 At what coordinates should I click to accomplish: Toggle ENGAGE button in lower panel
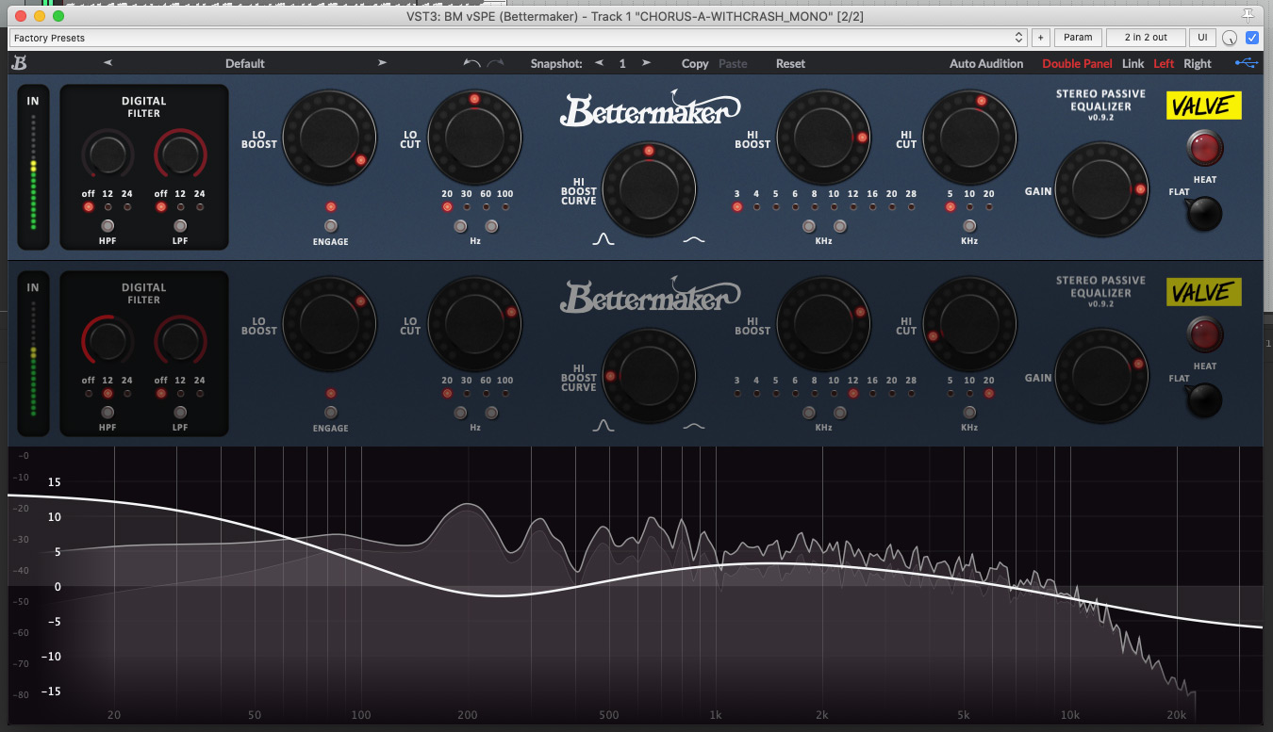[x=330, y=413]
